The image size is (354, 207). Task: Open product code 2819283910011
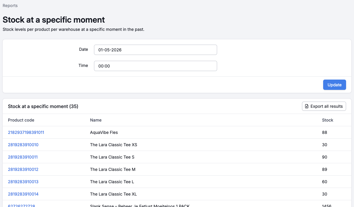[x=23, y=157]
